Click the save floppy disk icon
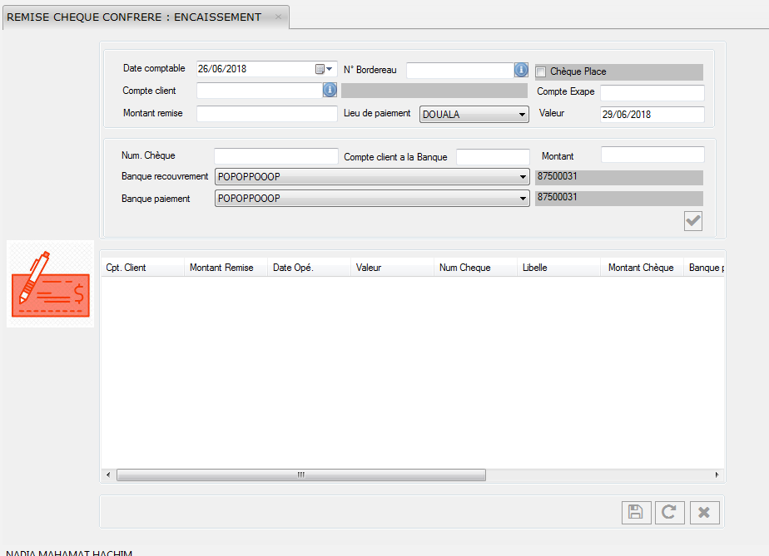Viewport: 769px width, 556px height. pyautogui.click(x=636, y=512)
